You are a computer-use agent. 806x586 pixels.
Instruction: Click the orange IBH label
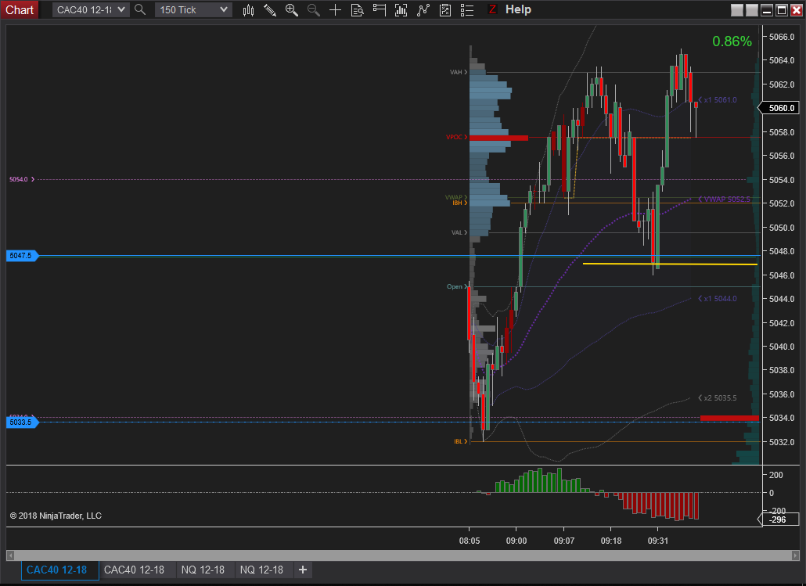click(459, 203)
